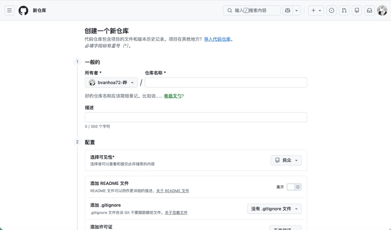Expand the owner dropdown bvanhoa72
Image resolution: width=391 pixels, height=230 pixels.
(x=111, y=82)
